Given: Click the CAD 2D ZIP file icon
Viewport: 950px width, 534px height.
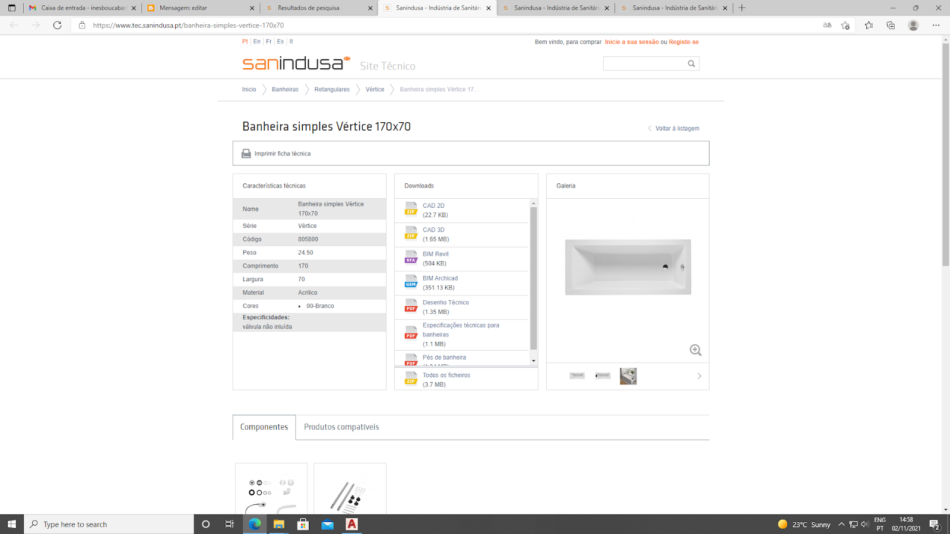Looking at the screenshot, I should 411,209.
